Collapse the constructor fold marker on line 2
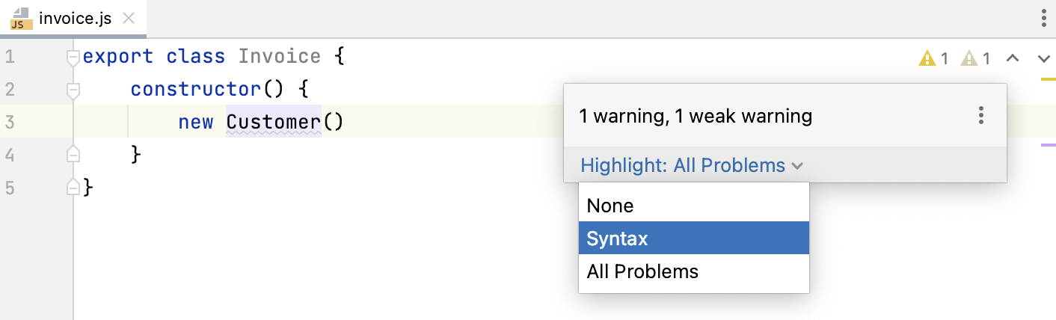The width and height of the screenshot is (1056, 320). tap(73, 90)
